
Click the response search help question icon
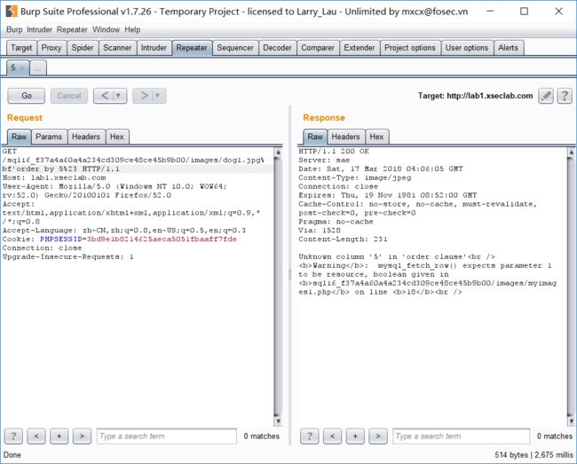tap(310, 436)
